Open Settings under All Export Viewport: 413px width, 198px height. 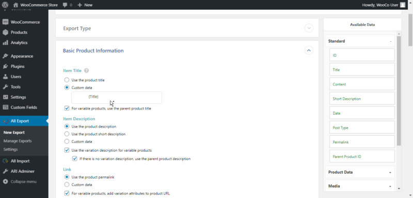[10, 149]
